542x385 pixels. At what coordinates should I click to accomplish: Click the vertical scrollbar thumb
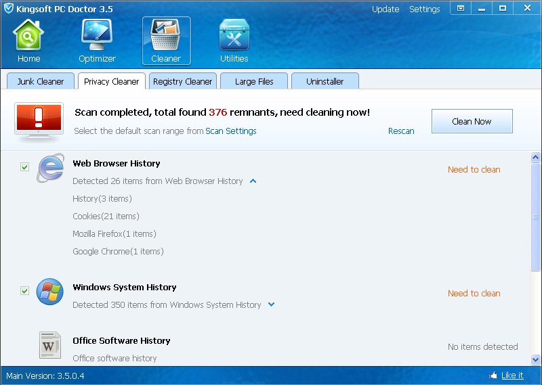click(x=535, y=217)
